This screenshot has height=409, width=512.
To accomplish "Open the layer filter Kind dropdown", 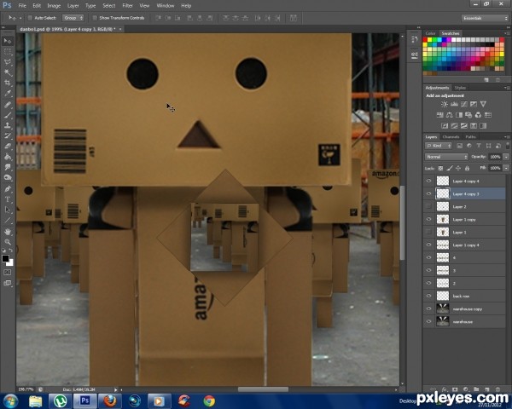I will 439,146.
